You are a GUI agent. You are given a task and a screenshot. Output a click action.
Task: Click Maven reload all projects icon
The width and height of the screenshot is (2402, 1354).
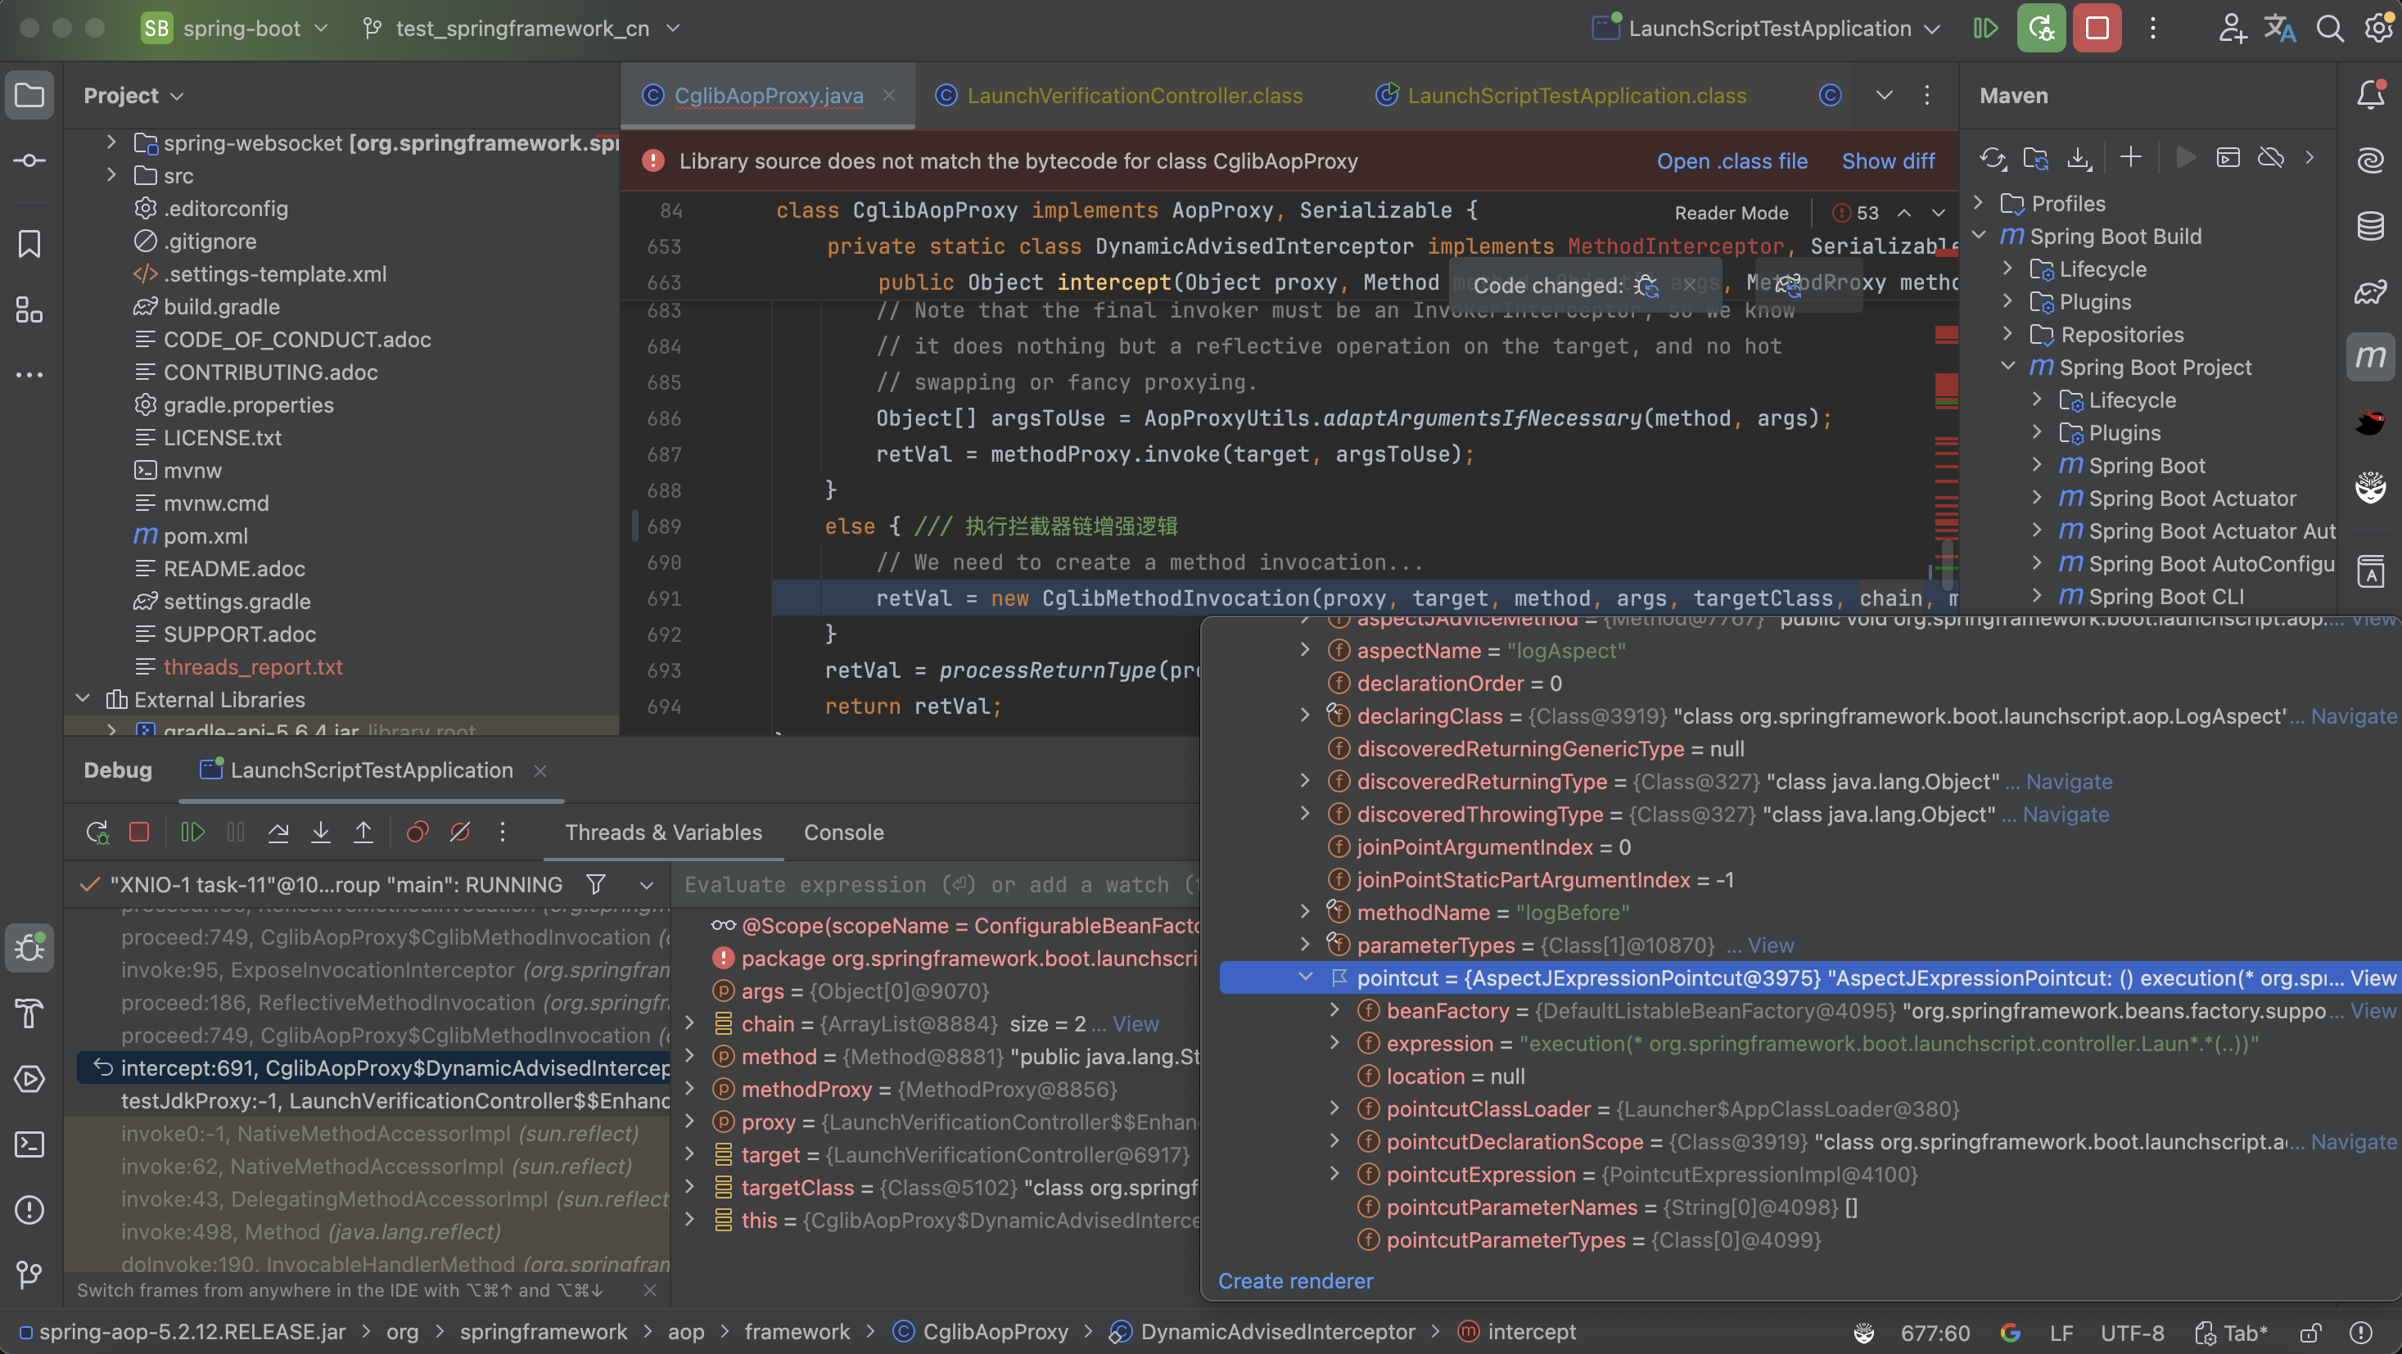pyautogui.click(x=1993, y=158)
